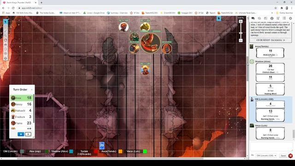The width and height of the screenshot is (295, 166).
Task: Click the chat panel scrollbar
Action: (294, 134)
